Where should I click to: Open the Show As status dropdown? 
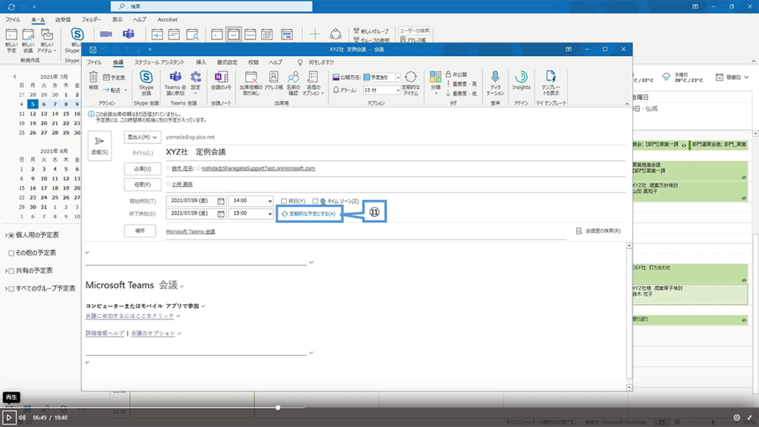(x=398, y=77)
